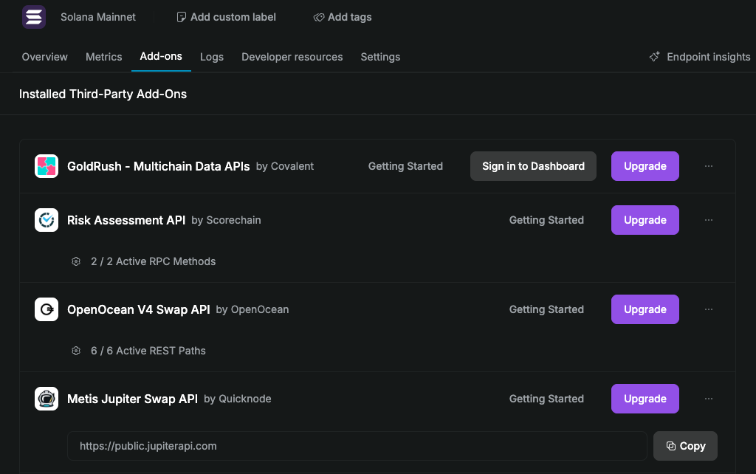Click the Metis Jupiter astronaut logo
This screenshot has height=474, width=756.
point(47,399)
